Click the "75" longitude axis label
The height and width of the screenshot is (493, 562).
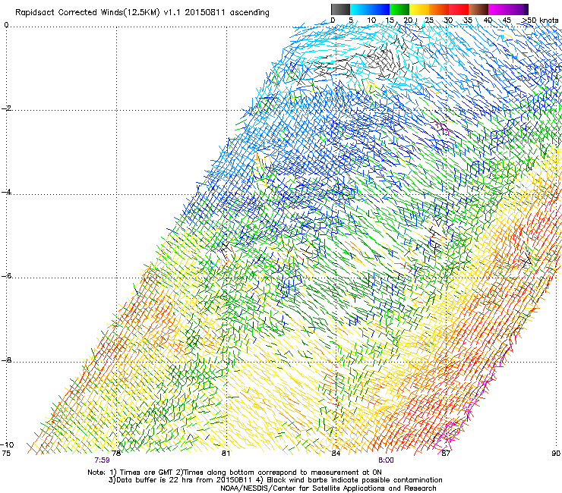pyautogui.click(x=6, y=454)
